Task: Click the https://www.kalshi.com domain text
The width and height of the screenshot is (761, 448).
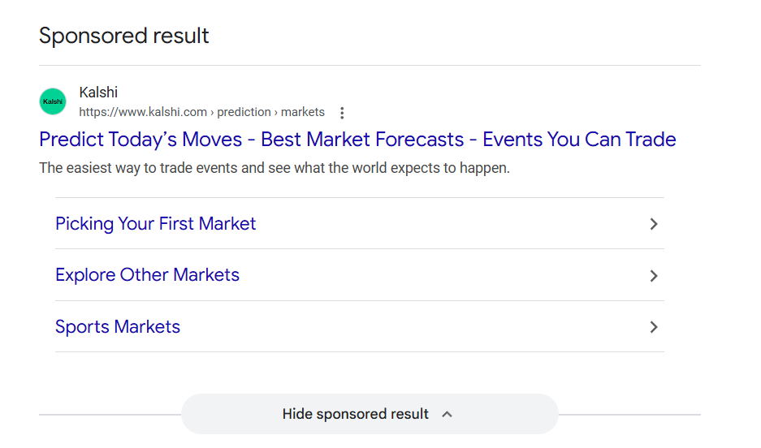Action: tap(143, 112)
